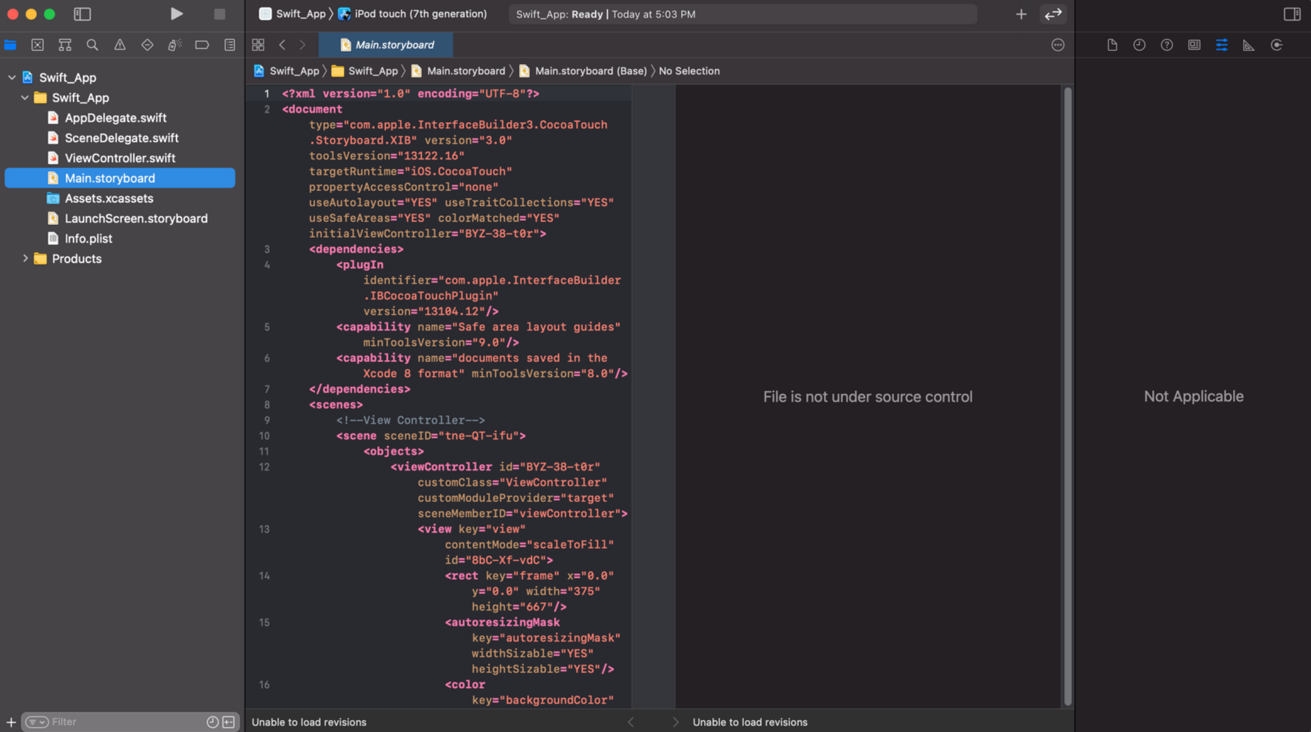Show the Connections inspector

click(x=1276, y=45)
